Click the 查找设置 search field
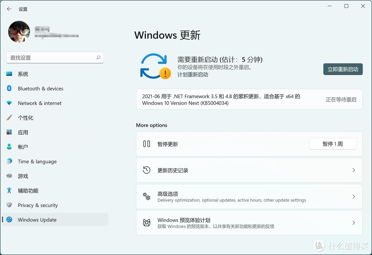Viewport: 372px width, 255px height. click(x=55, y=58)
